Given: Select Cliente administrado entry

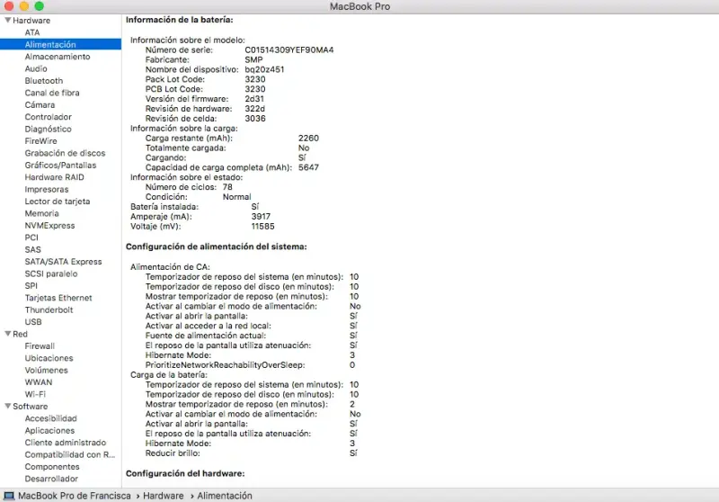Looking at the screenshot, I should point(65,443).
